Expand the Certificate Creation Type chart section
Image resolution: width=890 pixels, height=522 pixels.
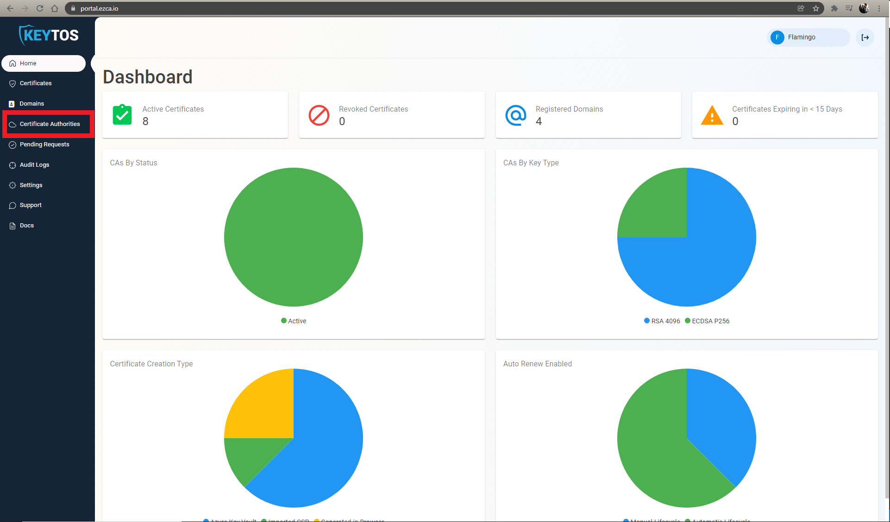coord(151,364)
